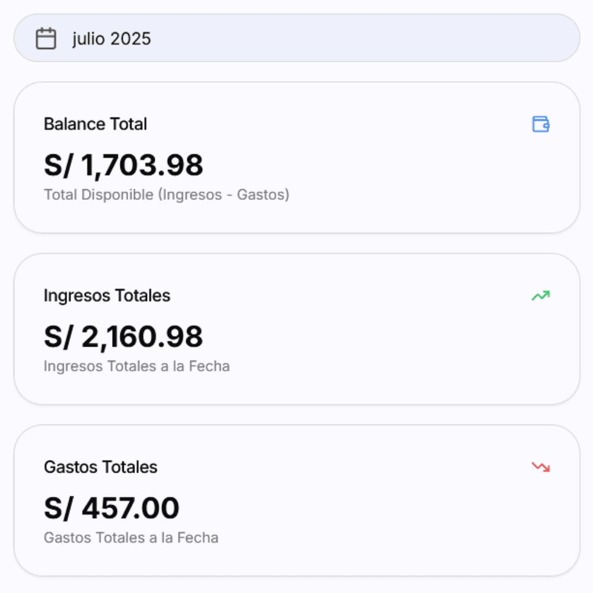
Task: Click the red trending-down arrow icon
Action: click(540, 467)
